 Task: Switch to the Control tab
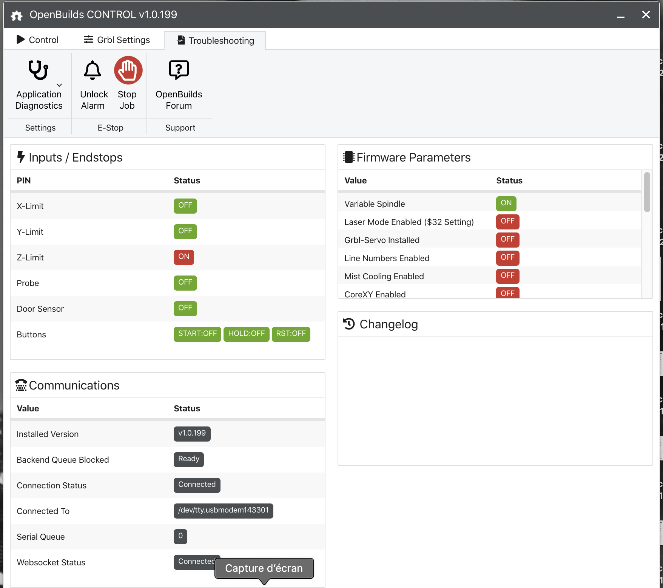tap(37, 40)
